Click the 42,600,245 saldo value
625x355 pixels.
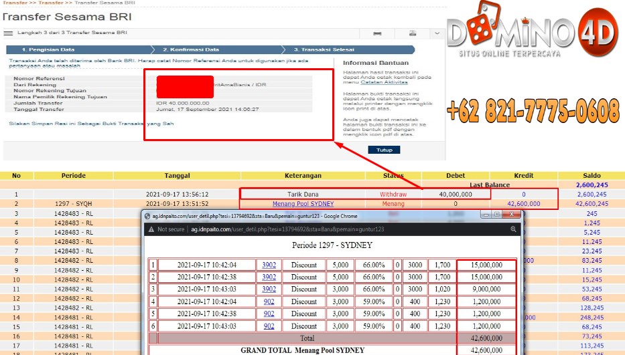coord(592,204)
